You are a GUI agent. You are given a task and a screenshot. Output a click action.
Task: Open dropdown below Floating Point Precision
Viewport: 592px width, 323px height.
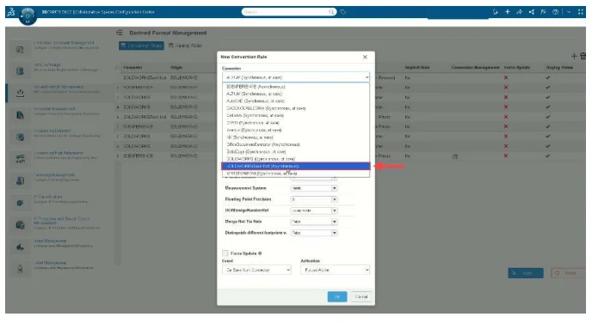[314, 210]
